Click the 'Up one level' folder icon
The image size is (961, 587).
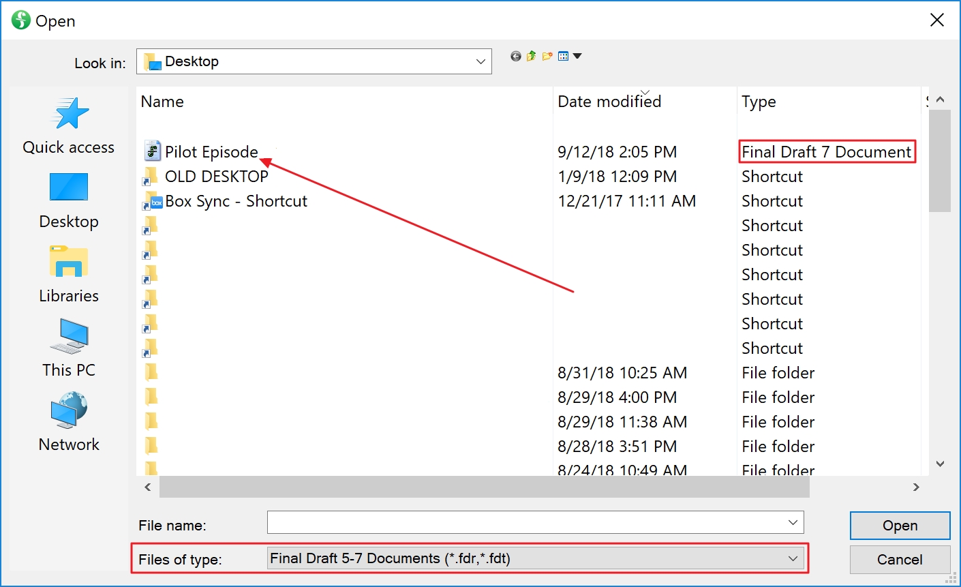coord(531,56)
